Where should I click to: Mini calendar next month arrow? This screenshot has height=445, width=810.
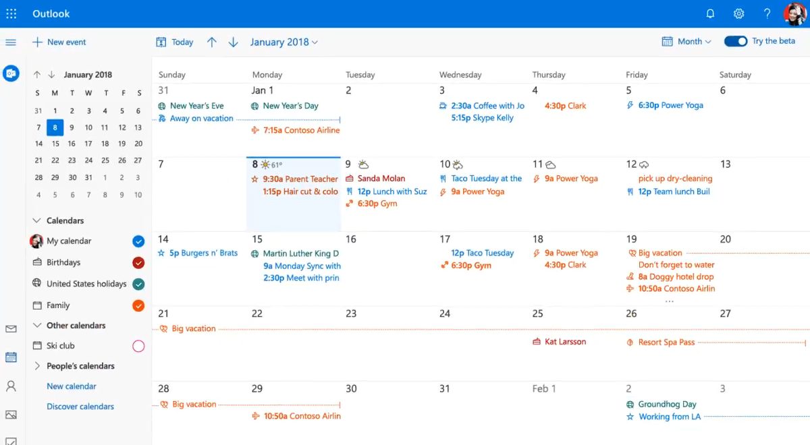pos(52,75)
